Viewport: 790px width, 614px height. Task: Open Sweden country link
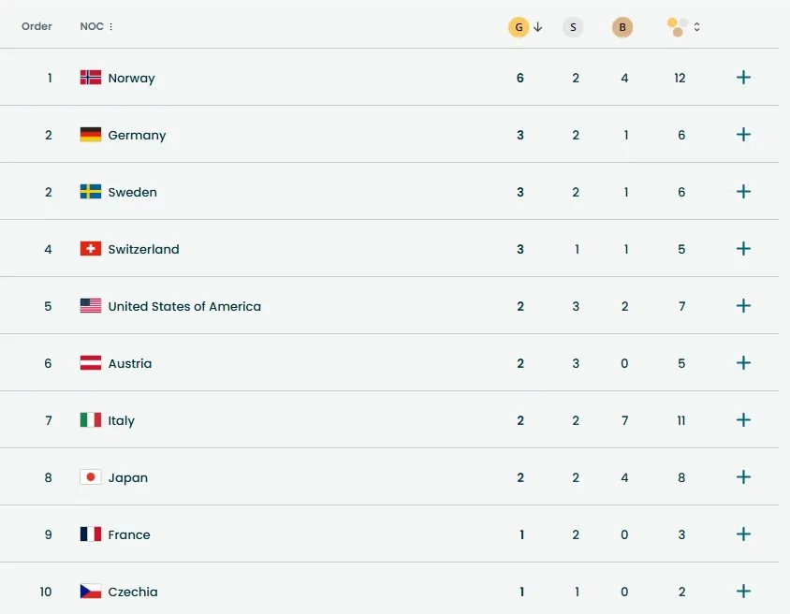[132, 192]
